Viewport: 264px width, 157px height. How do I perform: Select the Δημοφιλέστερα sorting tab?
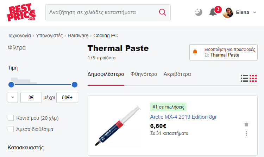[x=106, y=74]
